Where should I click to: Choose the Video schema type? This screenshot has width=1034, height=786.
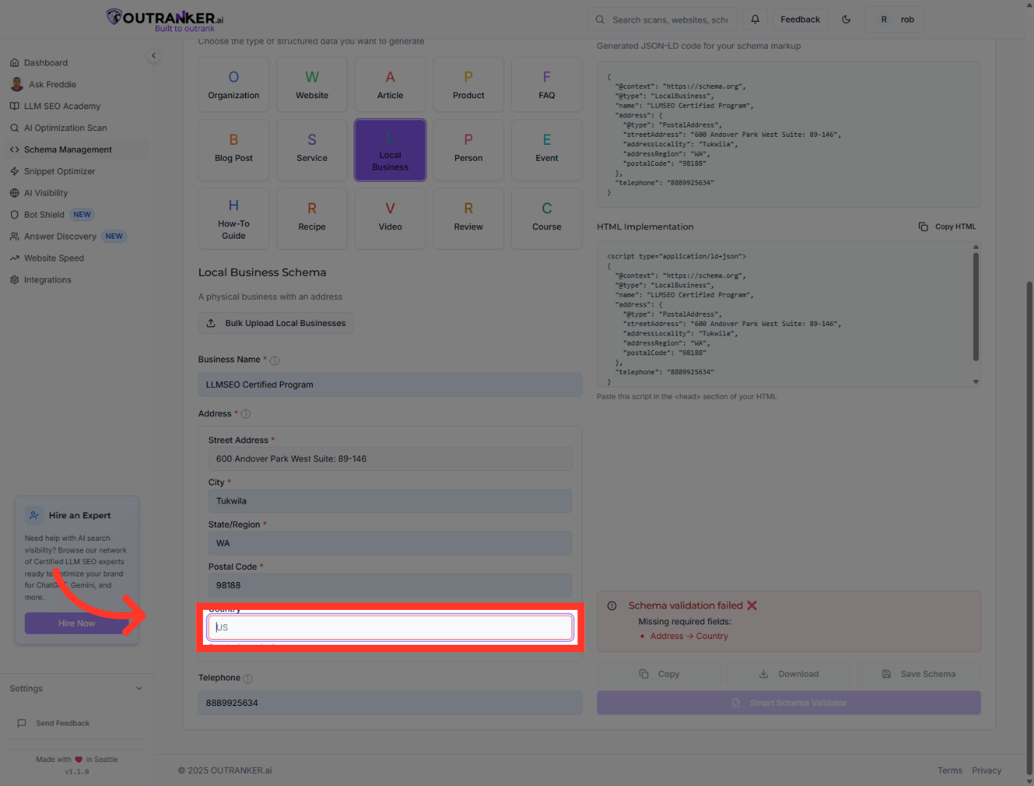click(x=390, y=219)
